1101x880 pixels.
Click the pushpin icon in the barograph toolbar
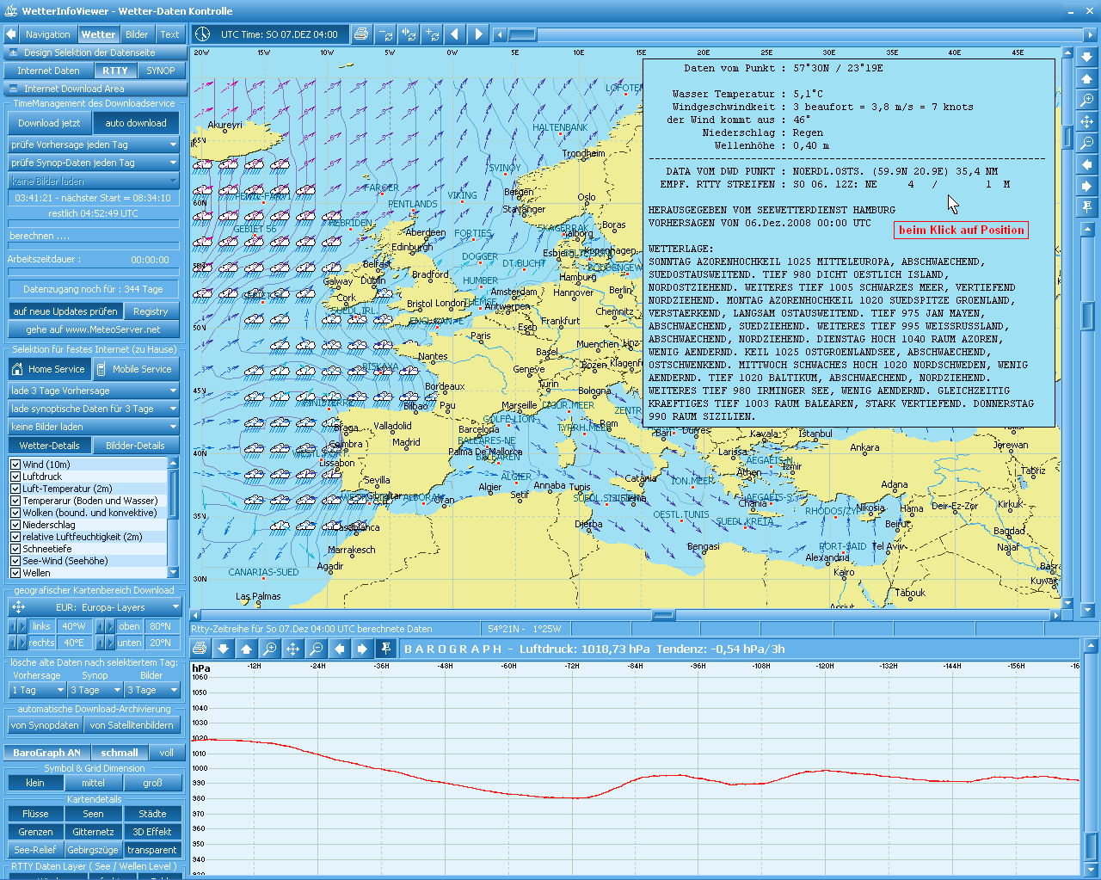(x=385, y=649)
